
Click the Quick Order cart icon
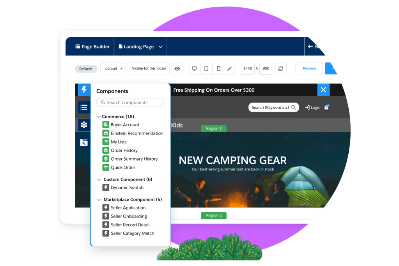tap(106, 167)
